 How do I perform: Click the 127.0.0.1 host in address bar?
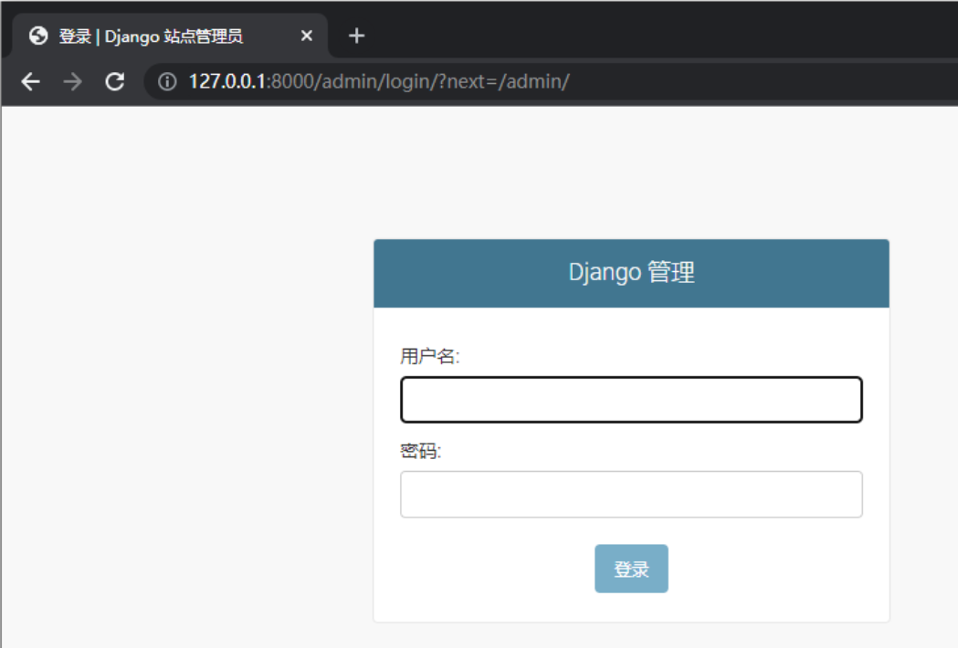point(226,82)
